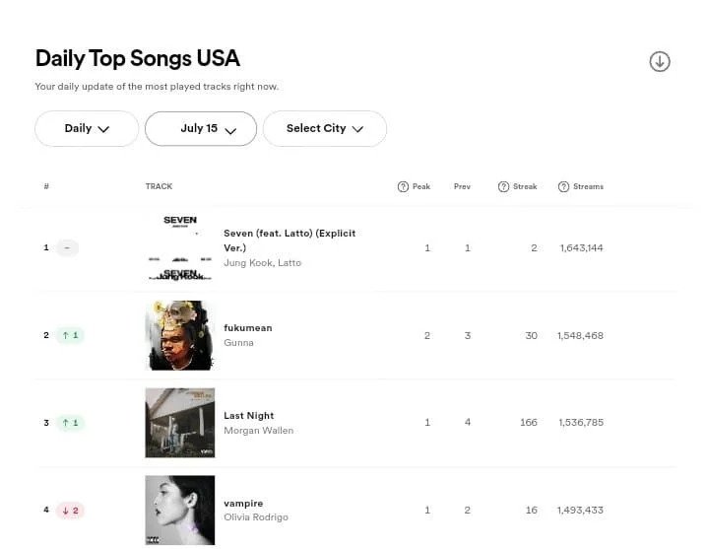Screen dimensions: 708x549
Task: Open the Peak column help icon
Action: (x=403, y=186)
